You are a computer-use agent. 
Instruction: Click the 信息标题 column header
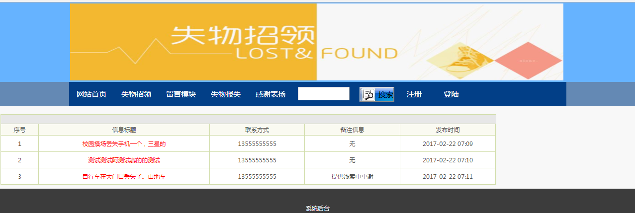124,130
